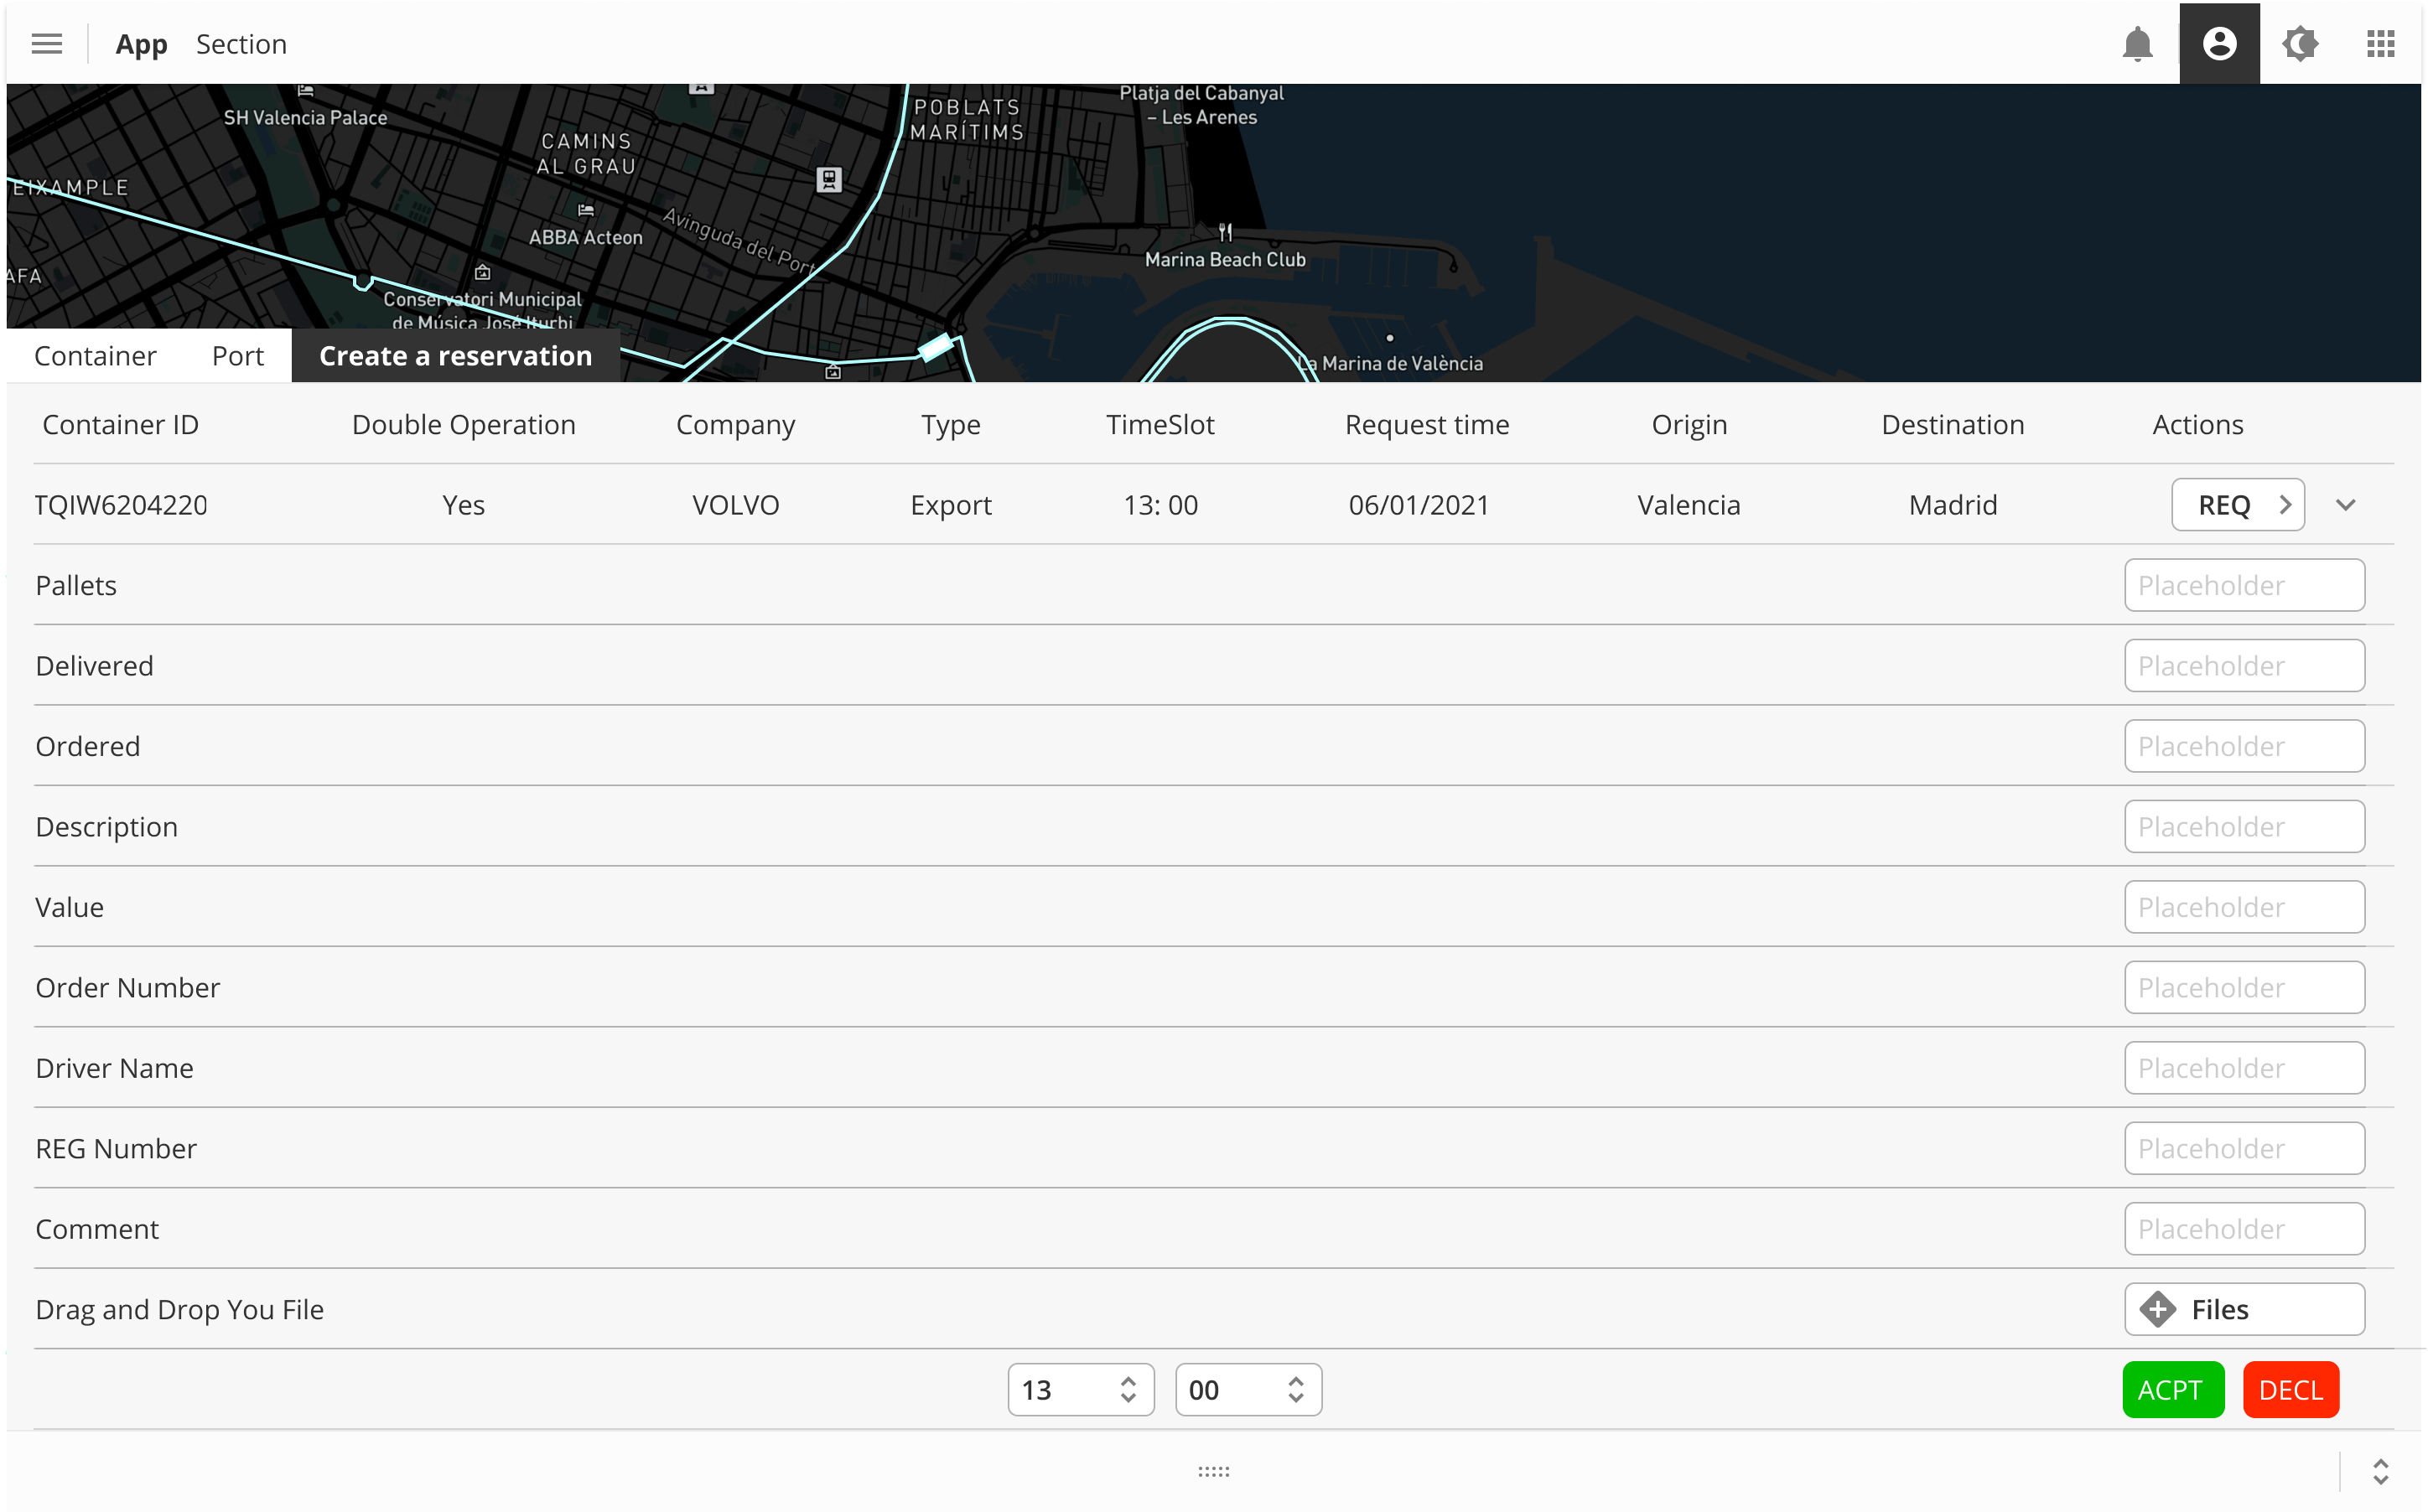Switch to the Container tab

click(x=95, y=356)
